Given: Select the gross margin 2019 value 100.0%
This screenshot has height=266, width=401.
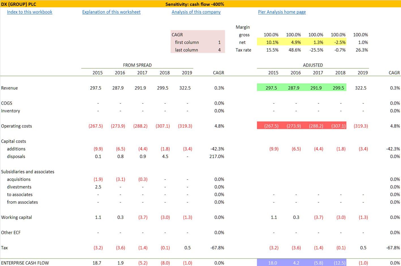Looking at the screenshot, I should (x=361, y=35).
